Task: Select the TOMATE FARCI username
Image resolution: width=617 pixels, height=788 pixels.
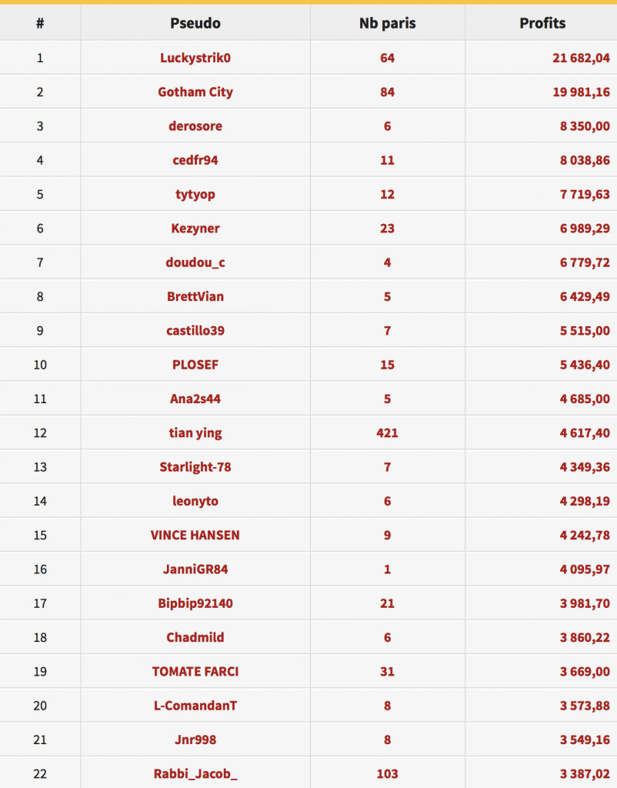Action: (195, 672)
